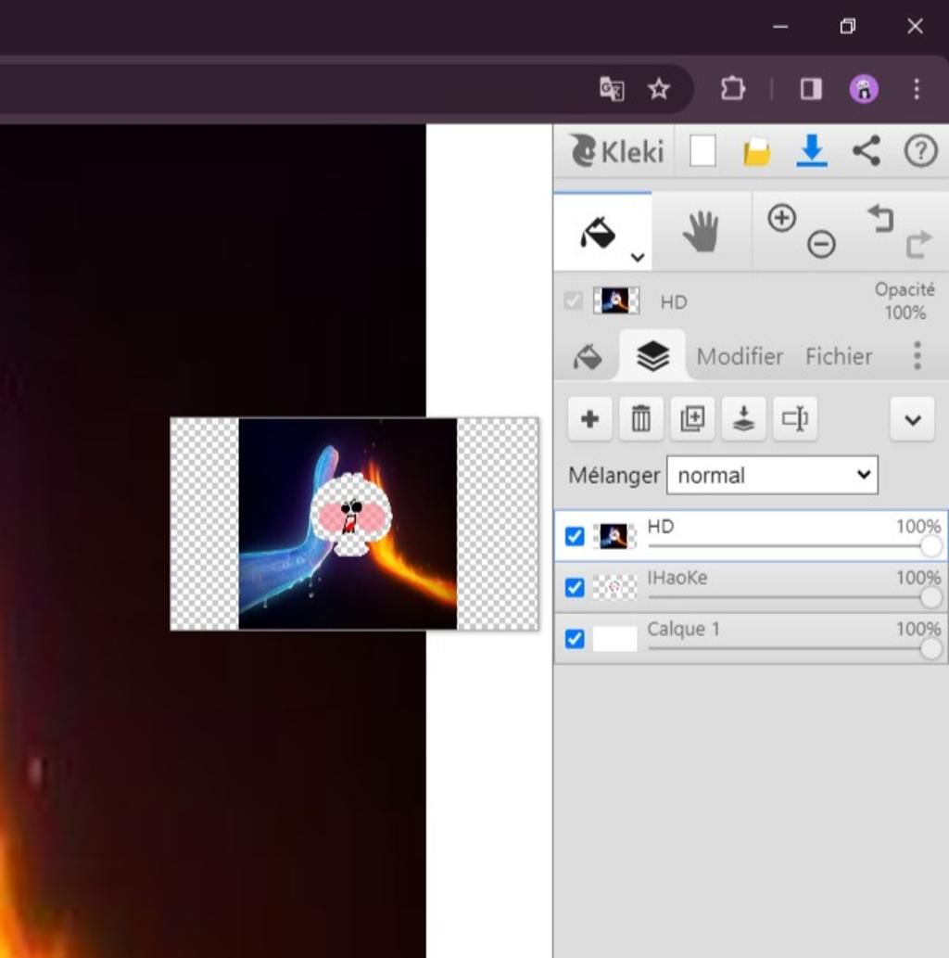This screenshot has height=958, width=949.
Task: Click the greyed checkbox beside layer preview
Action: click(x=573, y=300)
